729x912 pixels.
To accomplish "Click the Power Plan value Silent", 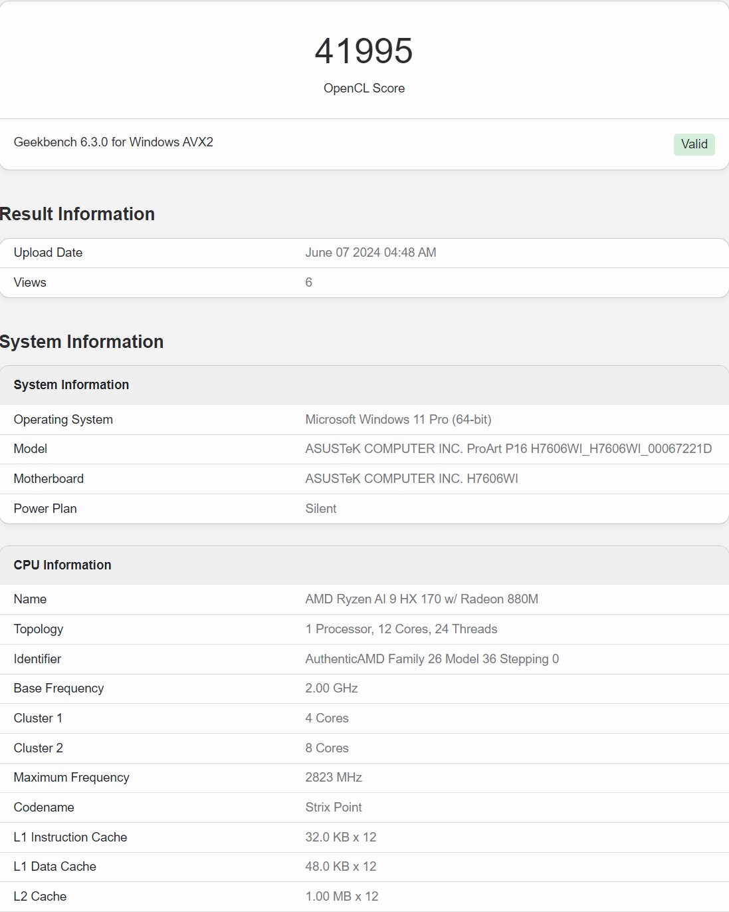I will click(320, 509).
